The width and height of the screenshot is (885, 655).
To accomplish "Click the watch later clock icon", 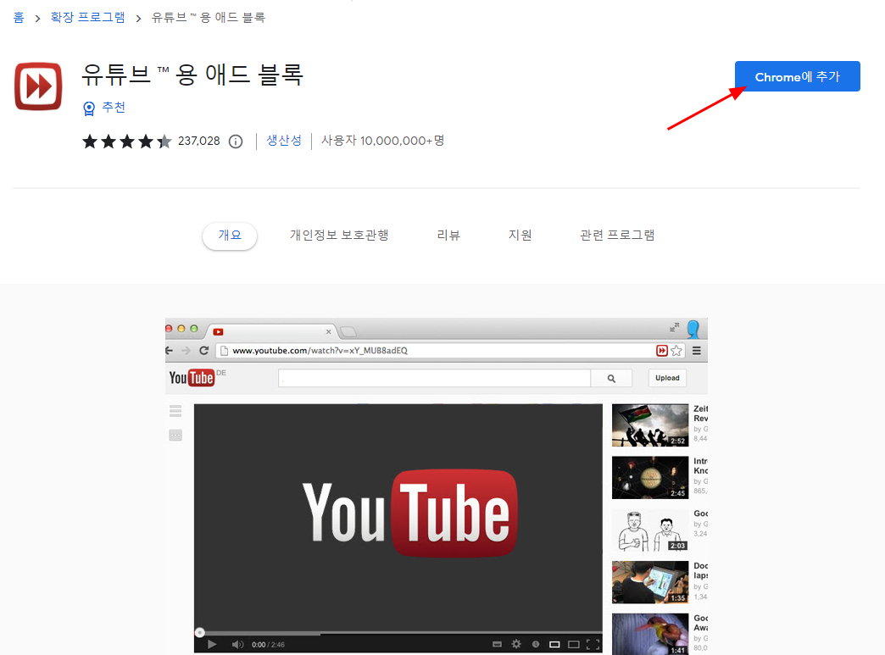I will [536, 644].
